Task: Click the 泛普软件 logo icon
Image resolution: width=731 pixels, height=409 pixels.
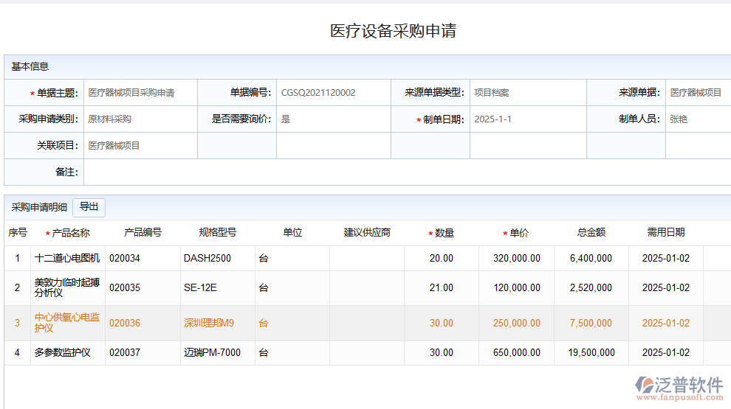Action: pos(645,385)
